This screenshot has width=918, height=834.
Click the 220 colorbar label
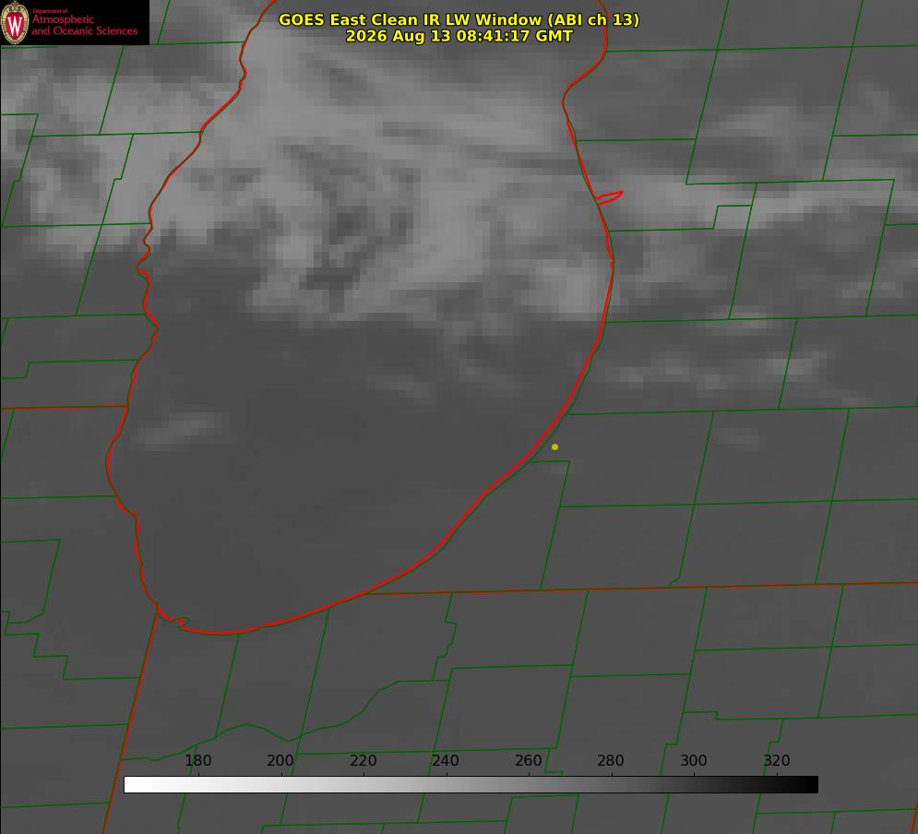click(x=363, y=760)
